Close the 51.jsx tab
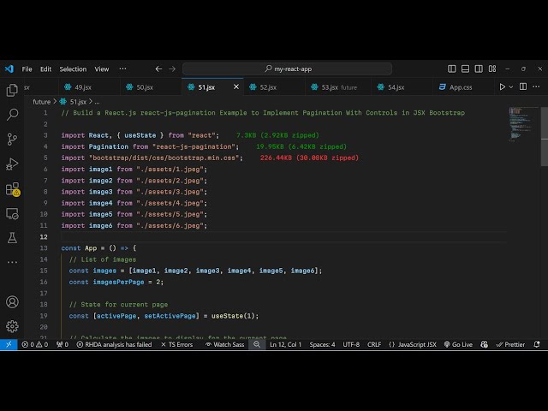 pos(236,86)
